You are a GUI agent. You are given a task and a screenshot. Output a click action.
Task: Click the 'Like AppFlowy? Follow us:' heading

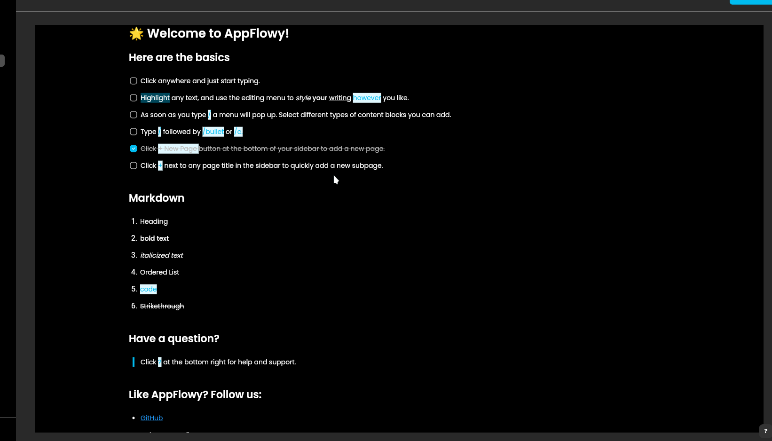(195, 394)
